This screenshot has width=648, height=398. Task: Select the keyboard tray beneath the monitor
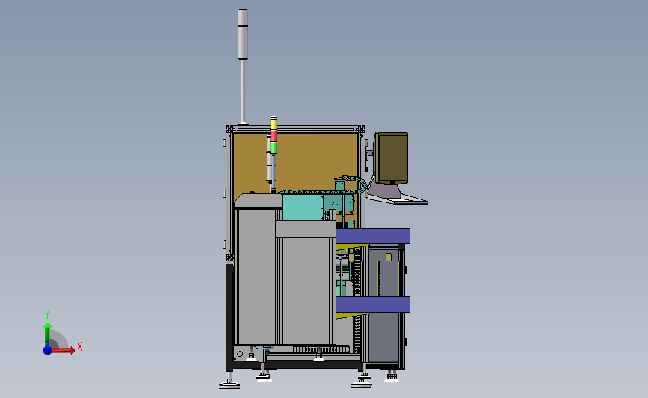coord(398,199)
